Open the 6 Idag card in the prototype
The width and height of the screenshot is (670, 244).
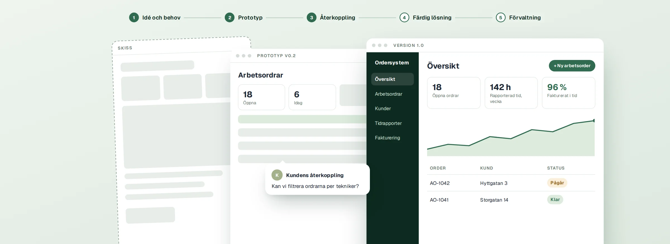coord(312,97)
